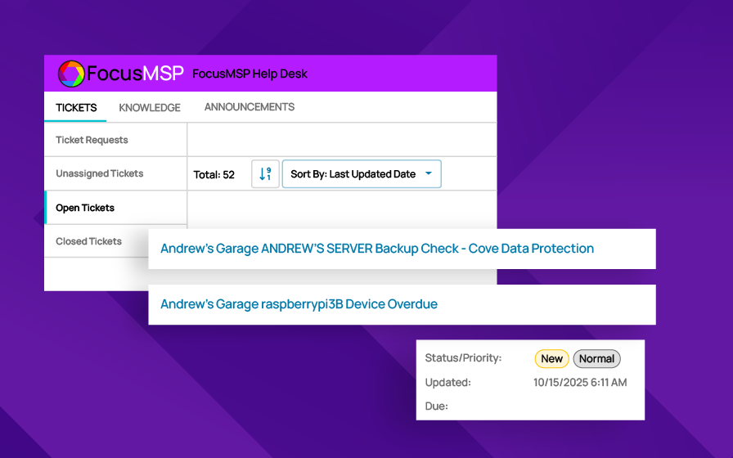Switch to the Knowledge tab

coord(150,107)
